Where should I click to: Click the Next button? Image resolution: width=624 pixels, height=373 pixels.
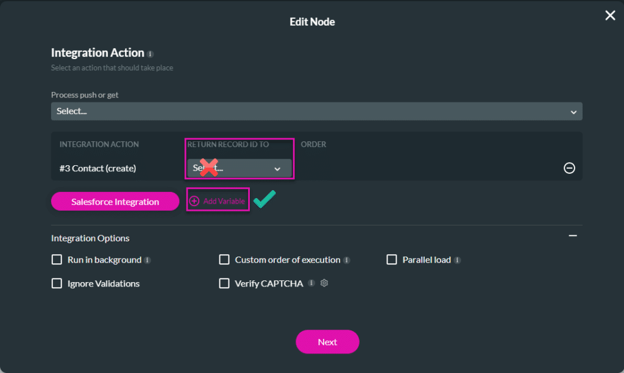tap(327, 341)
